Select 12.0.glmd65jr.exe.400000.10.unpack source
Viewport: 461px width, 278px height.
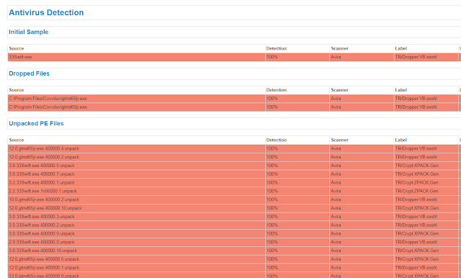click(x=136, y=208)
